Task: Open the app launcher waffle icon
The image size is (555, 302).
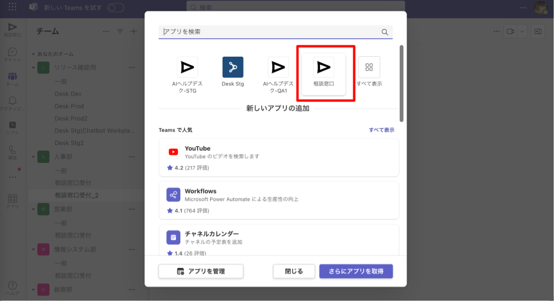Action: point(13,7)
